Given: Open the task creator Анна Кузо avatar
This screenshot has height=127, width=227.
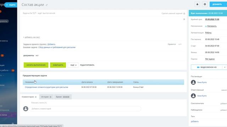Looking at the screenshot, I should tap(193, 82).
